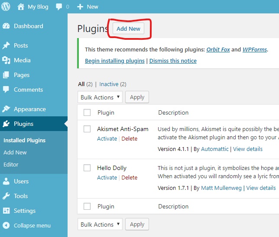Tick the Hello Dolly checkbox

pyautogui.click(x=87, y=168)
